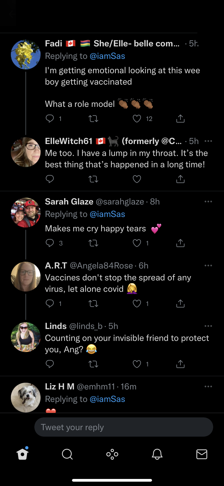Screen dimensions: 224x486
Task: Open Twitter Spaces tab
Action: coord(112,454)
